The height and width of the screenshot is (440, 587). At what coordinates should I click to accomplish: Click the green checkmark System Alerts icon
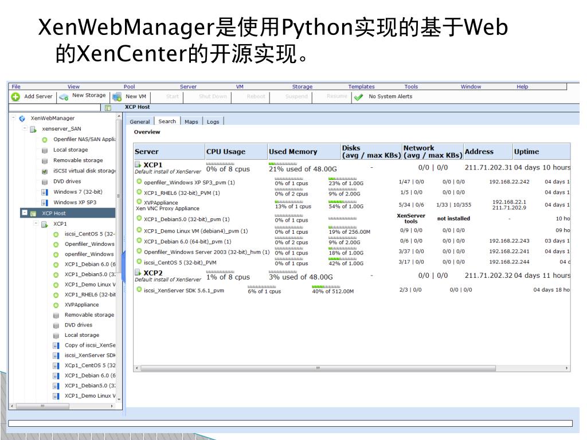pyautogui.click(x=358, y=97)
